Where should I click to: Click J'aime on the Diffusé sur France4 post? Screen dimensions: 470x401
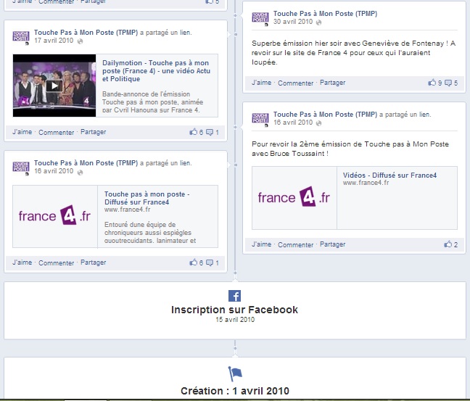pos(22,262)
